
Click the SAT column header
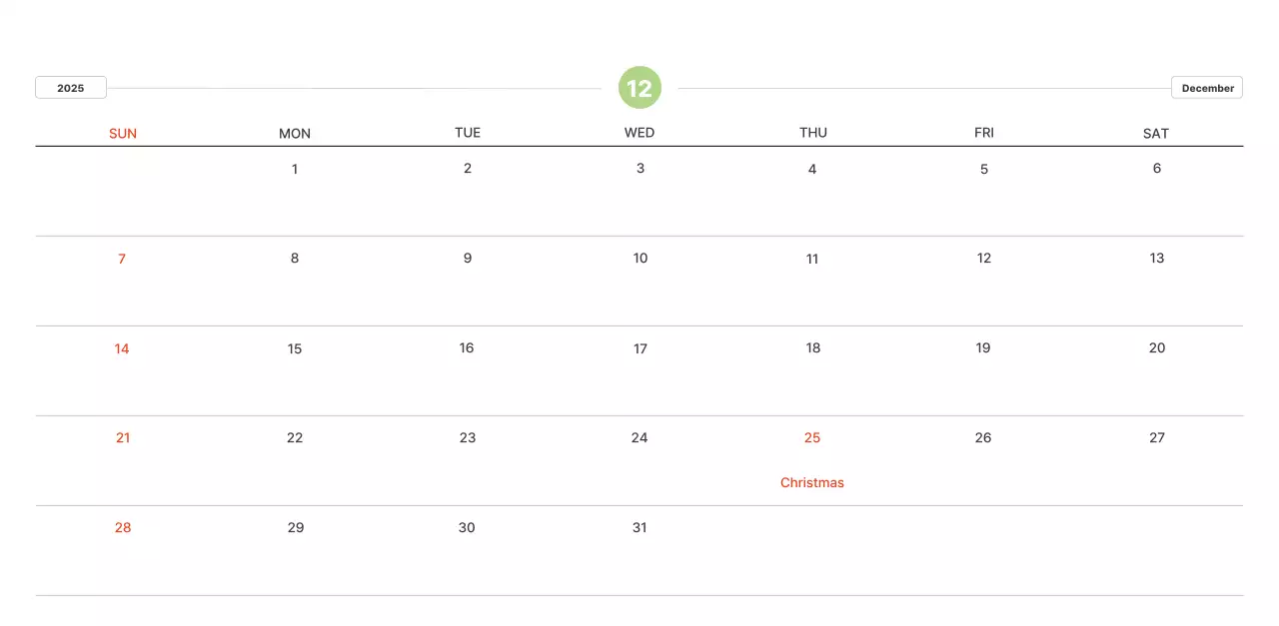tap(1156, 134)
